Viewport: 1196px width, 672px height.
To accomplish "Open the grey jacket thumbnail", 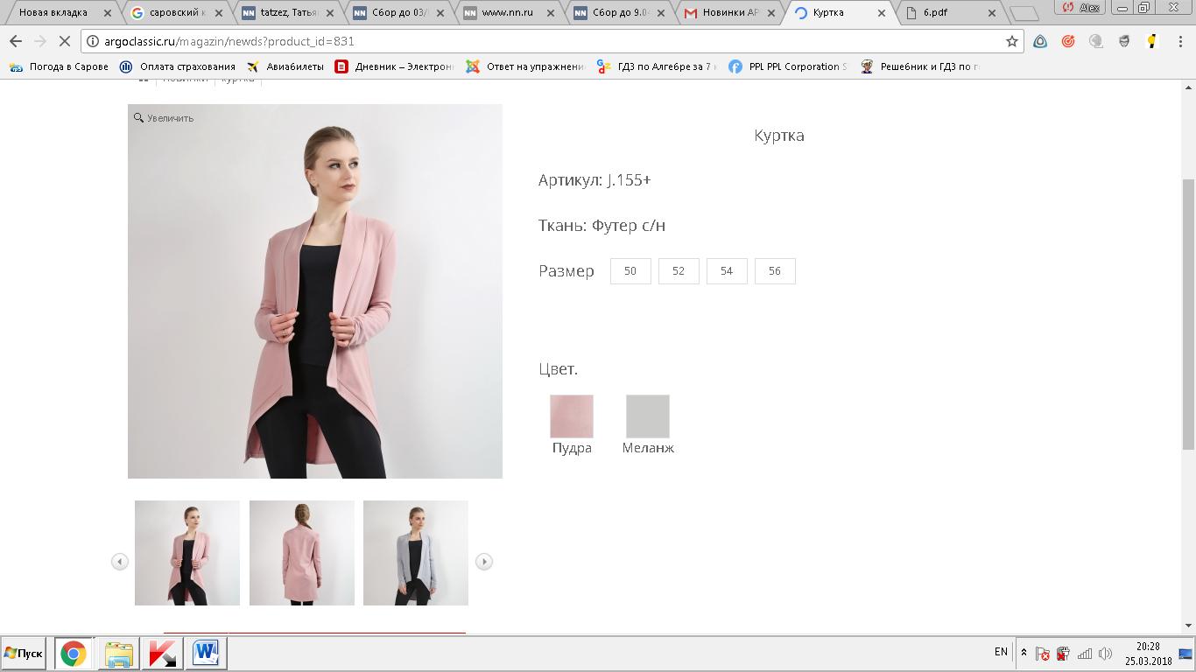I will tap(416, 553).
